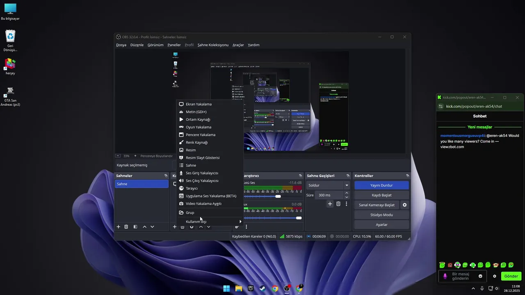525x295 pixels.
Task: Open Steam from the taskbar
Action: click(262, 288)
